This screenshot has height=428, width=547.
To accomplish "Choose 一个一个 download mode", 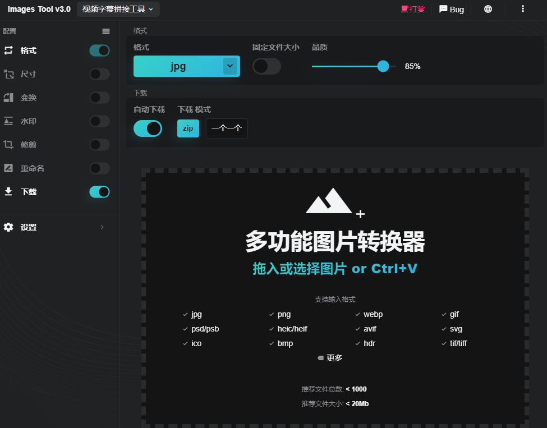I will click(x=227, y=128).
